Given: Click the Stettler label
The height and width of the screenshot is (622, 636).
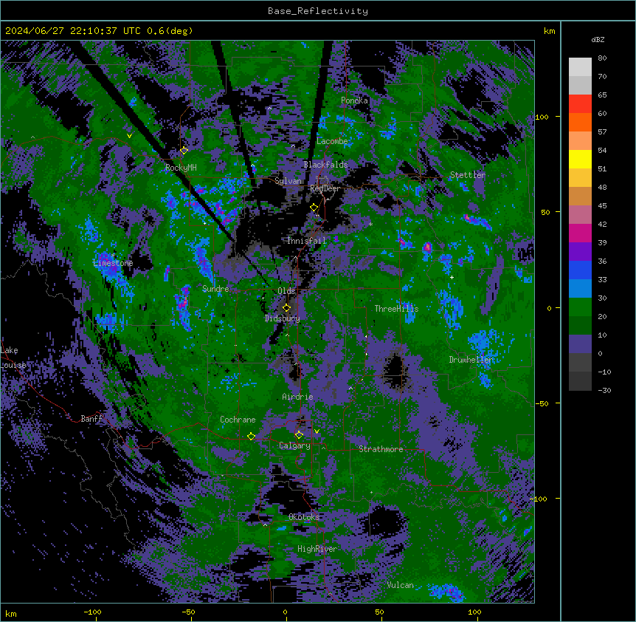Looking at the screenshot, I should click(x=468, y=175).
